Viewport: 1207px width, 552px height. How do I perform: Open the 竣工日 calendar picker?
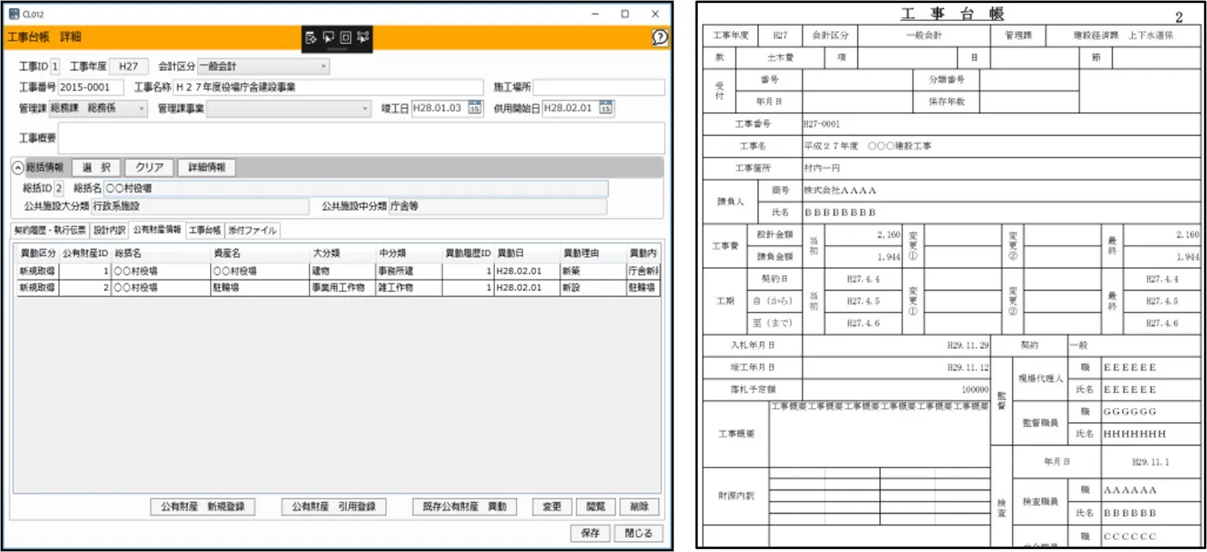point(475,109)
